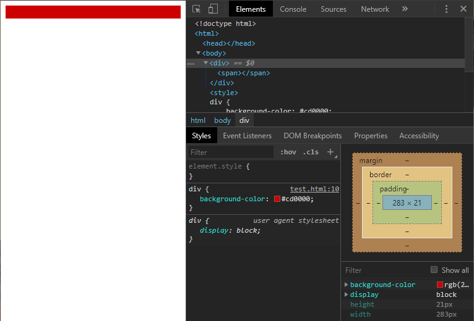Image resolution: width=474 pixels, height=321 pixels.
Task: Open the DevTools three-dot customize menu
Action: pos(446,9)
